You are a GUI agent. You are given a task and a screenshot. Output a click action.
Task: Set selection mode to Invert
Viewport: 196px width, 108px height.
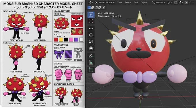click(x=100, y=8)
